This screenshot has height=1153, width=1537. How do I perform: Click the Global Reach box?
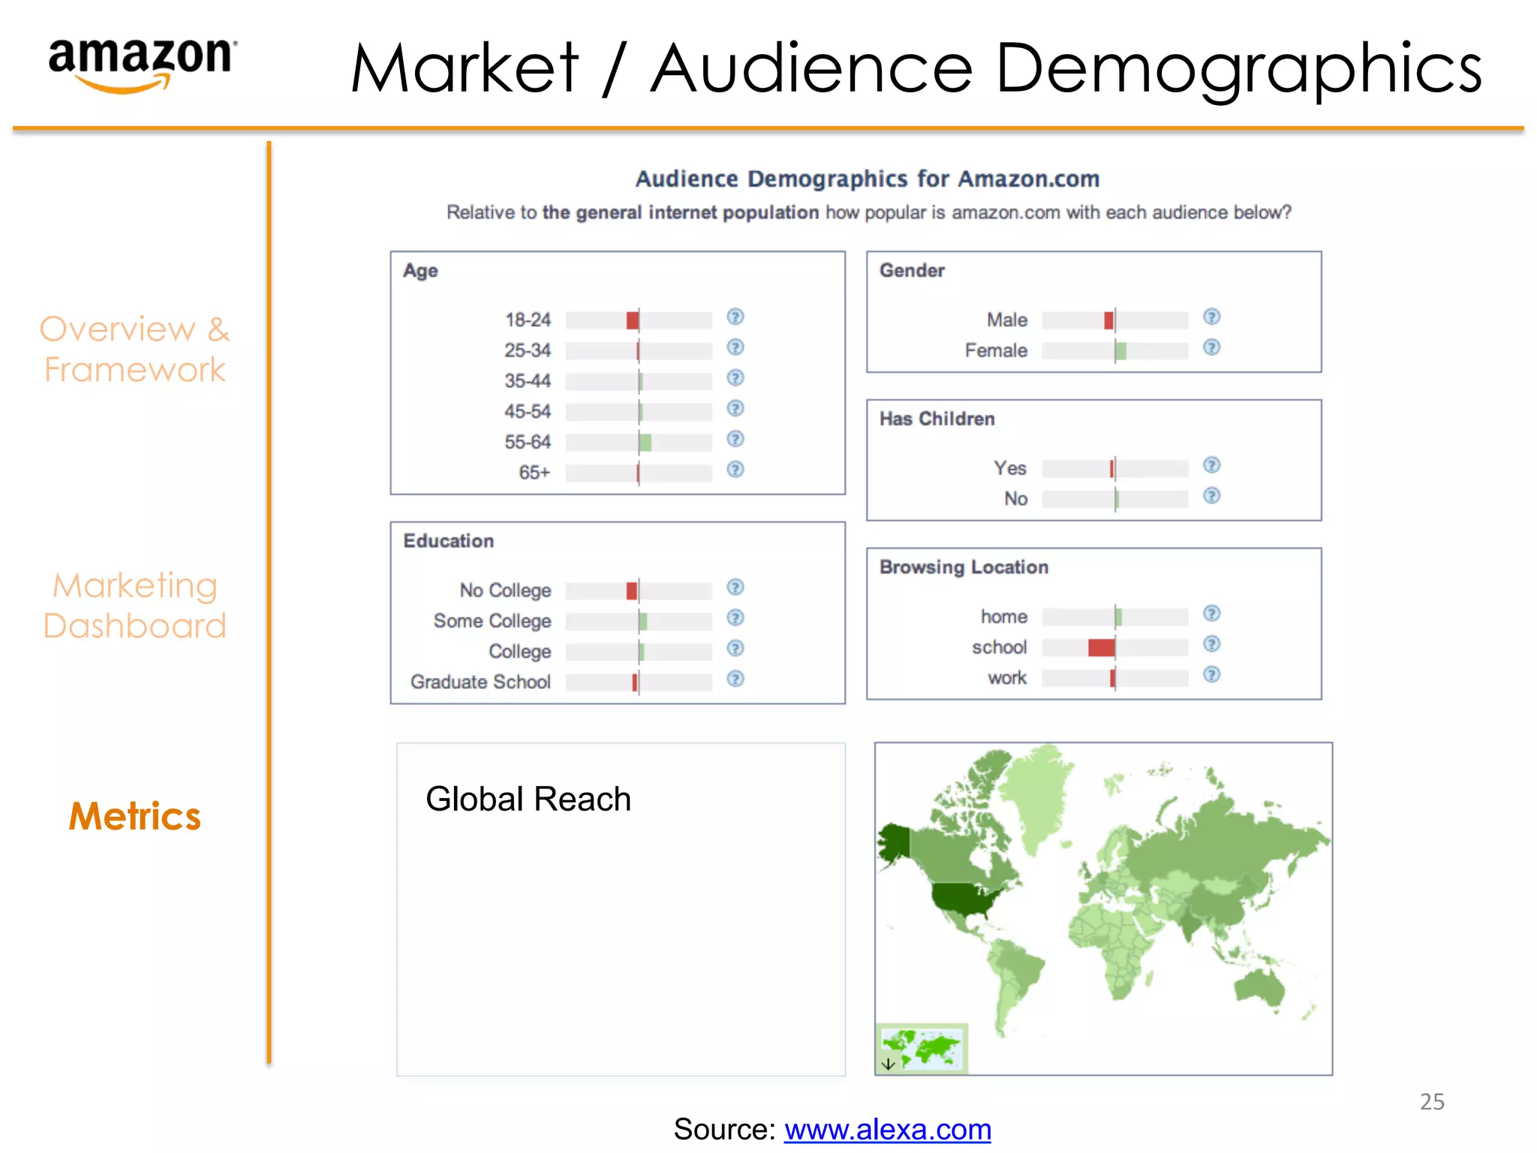[621, 909]
